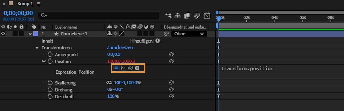The height and width of the screenshot is (111, 344).
Task: Click the timeline search input field
Action: [x=99, y=15]
